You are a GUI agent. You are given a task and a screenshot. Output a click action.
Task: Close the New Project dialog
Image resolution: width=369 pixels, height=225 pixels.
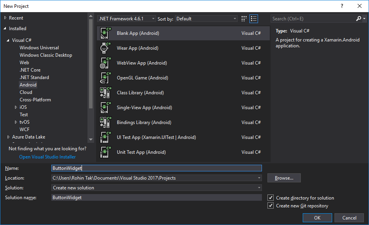[360, 6]
